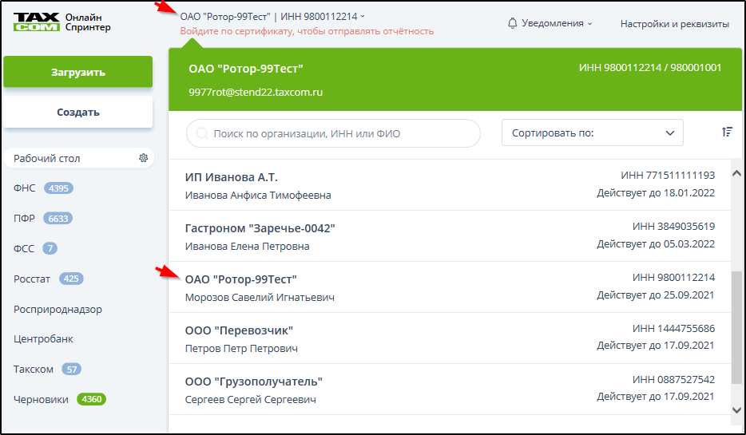The height and width of the screenshot is (435, 746).
Task: Go to Росстат section
Action: (32, 279)
